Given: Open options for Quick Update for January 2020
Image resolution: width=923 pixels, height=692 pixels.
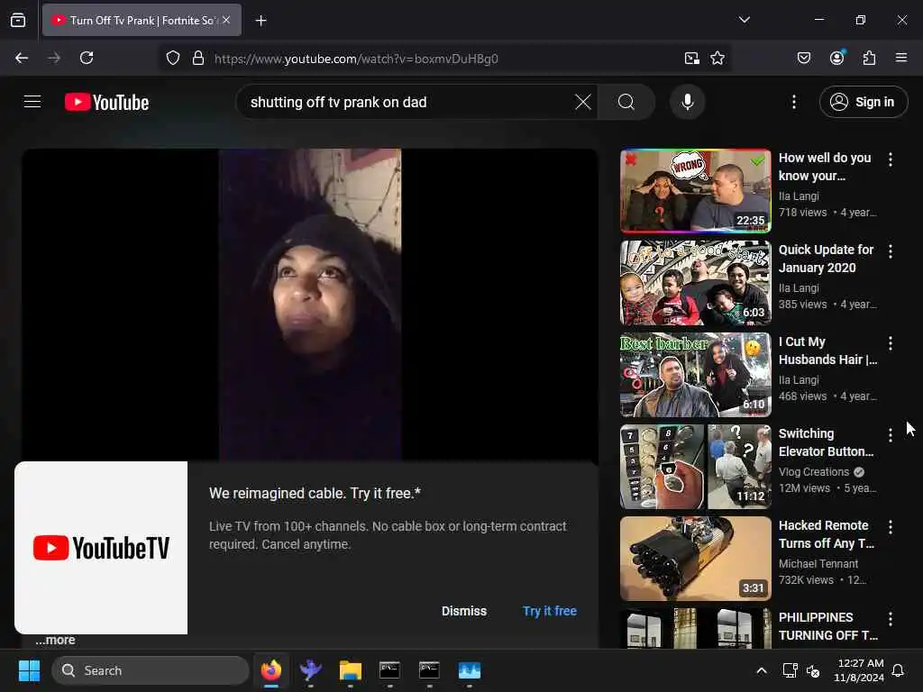Looking at the screenshot, I should [890, 251].
